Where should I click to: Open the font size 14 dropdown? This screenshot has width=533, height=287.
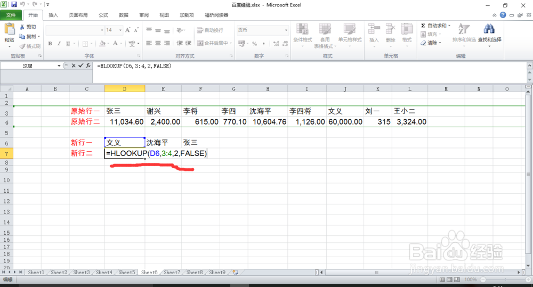tap(120, 30)
